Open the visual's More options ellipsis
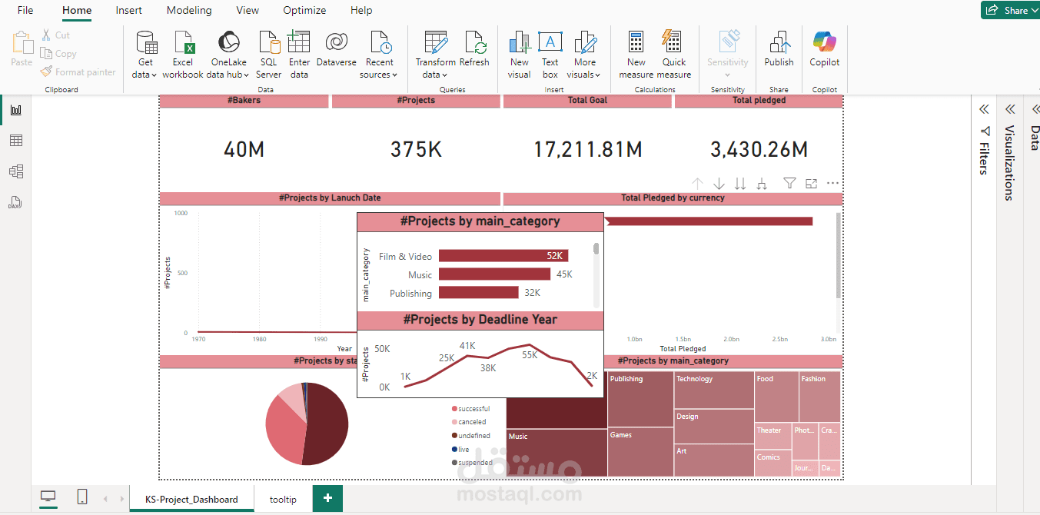The height and width of the screenshot is (515, 1040). pyautogui.click(x=832, y=183)
